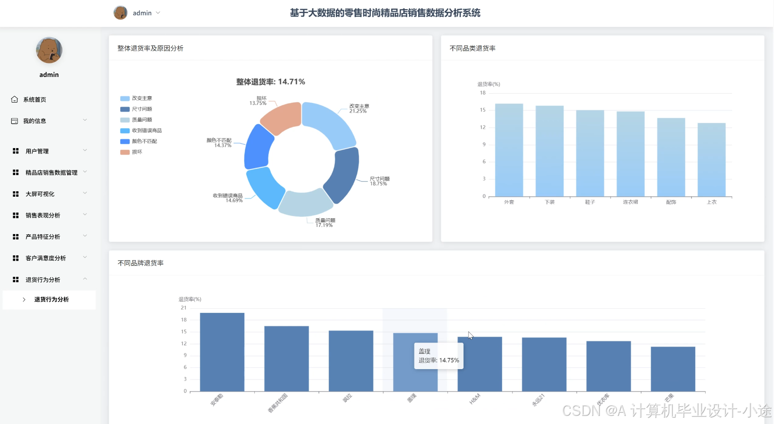The width and height of the screenshot is (774, 424).
Task: Toggle the 颜色不匹配 legend item
Action: (139, 141)
